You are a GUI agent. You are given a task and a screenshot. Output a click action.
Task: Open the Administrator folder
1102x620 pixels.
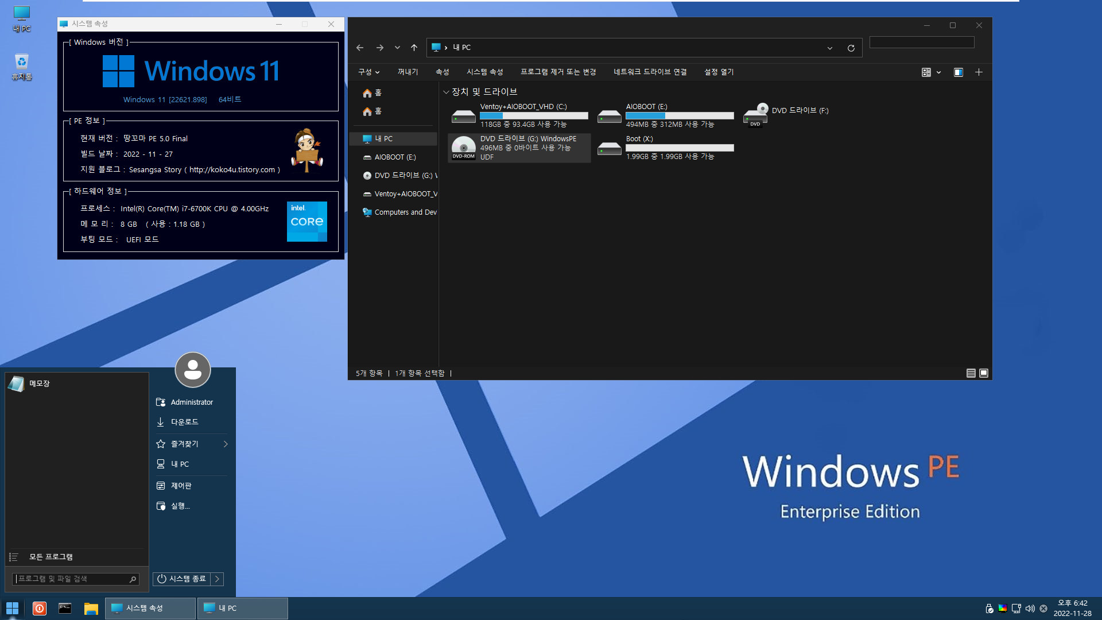192,402
